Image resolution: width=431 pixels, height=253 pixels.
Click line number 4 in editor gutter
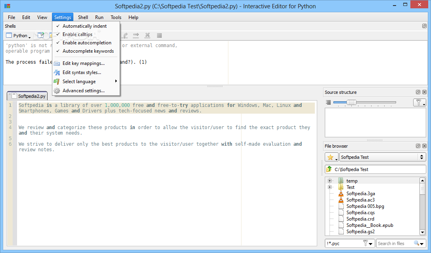click(x=10, y=127)
